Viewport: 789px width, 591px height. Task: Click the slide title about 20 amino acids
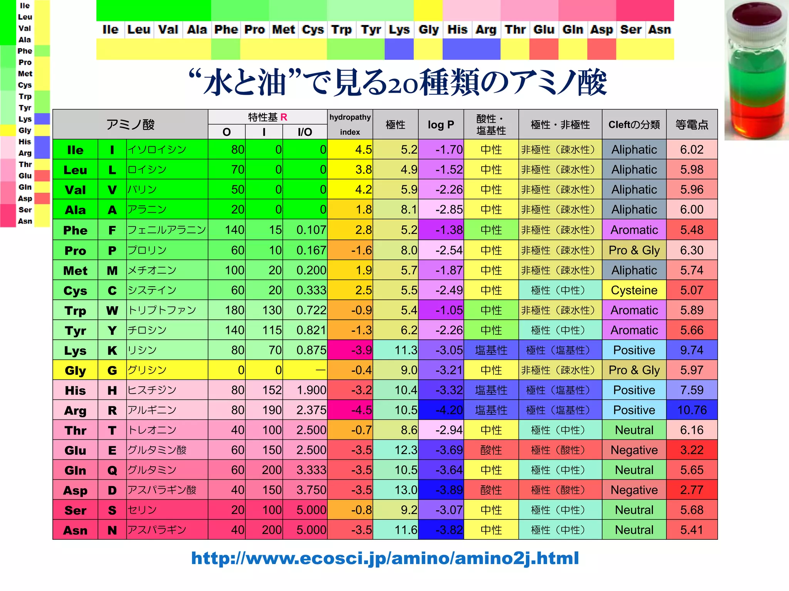click(398, 82)
